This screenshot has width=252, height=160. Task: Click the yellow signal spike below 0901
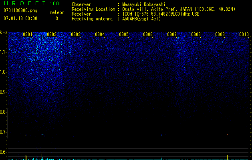(x=26, y=157)
